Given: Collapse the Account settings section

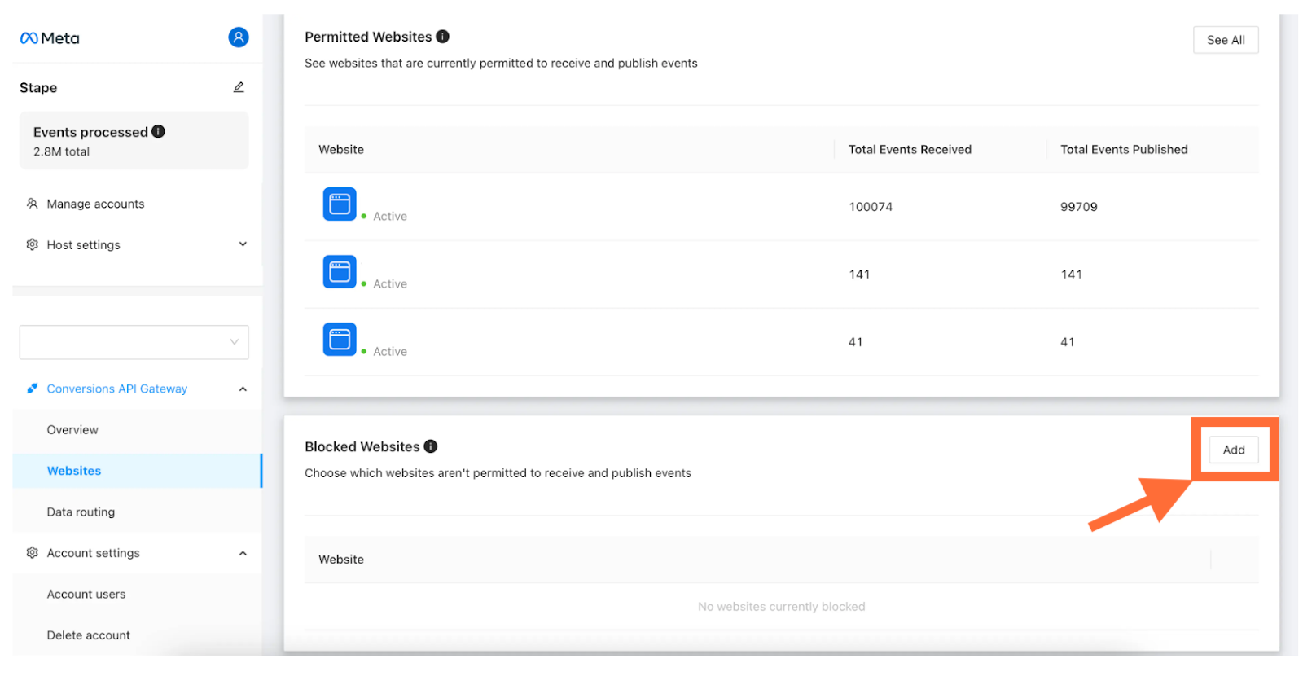Looking at the screenshot, I should click(243, 553).
